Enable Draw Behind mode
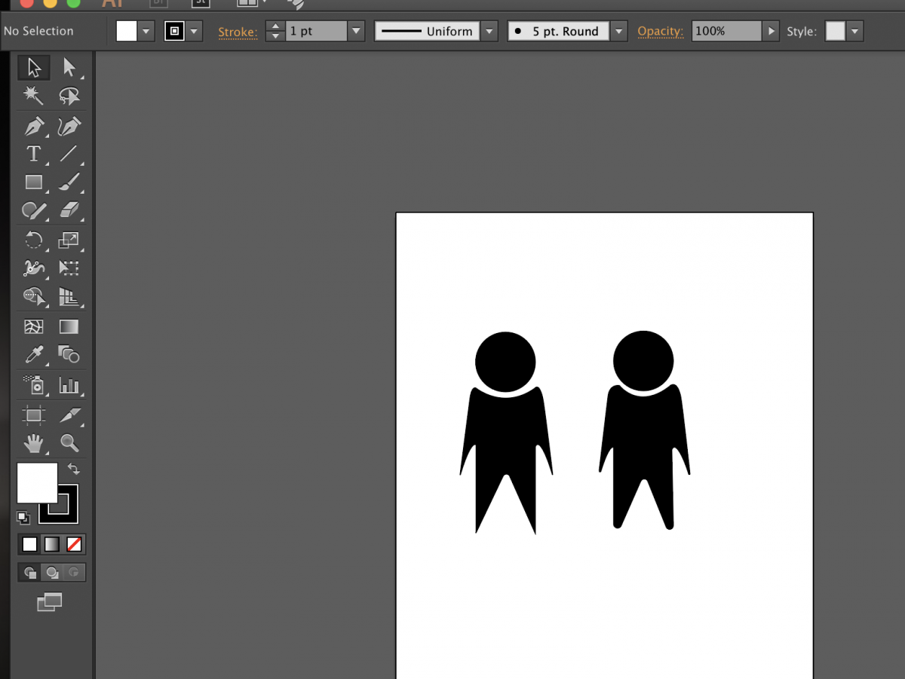This screenshot has height=679, width=905. pyautogui.click(x=52, y=573)
